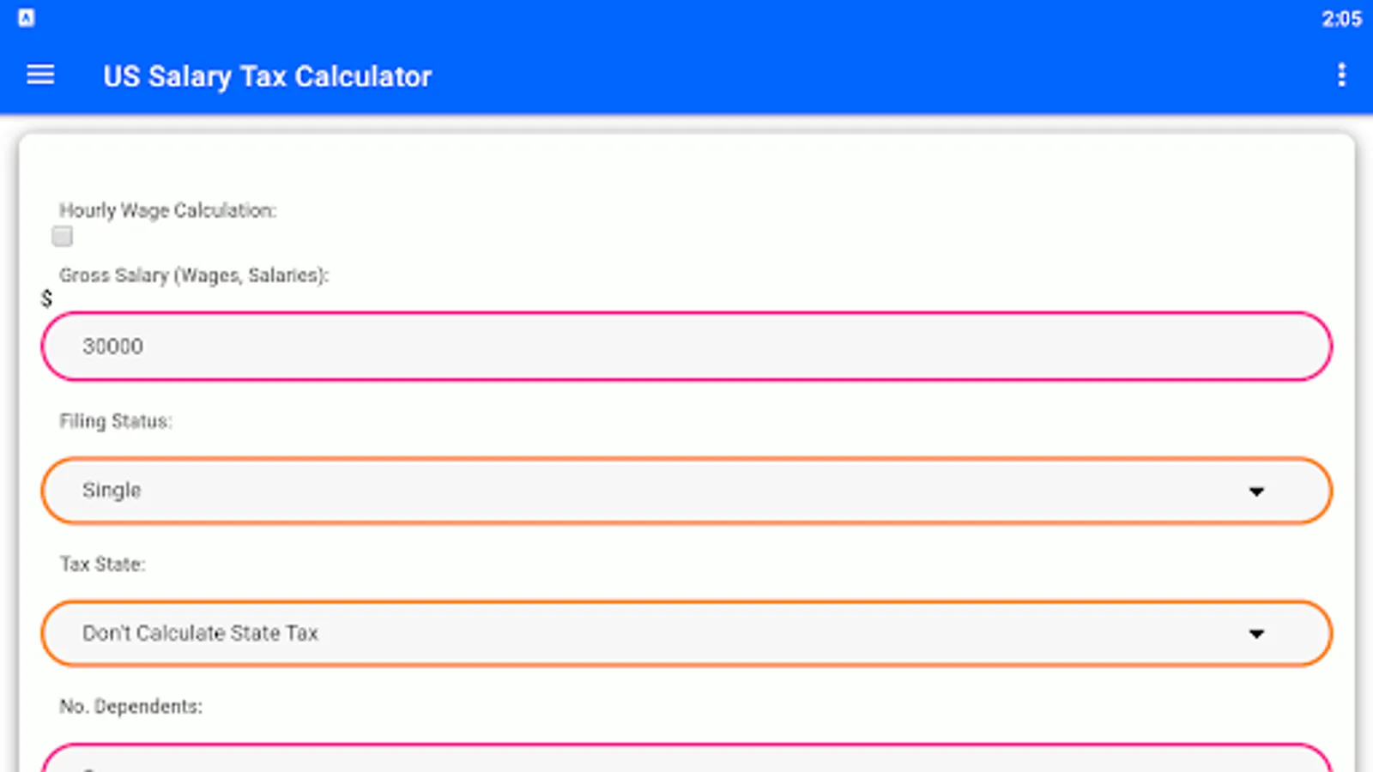This screenshot has height=772, width=1373.
Task: Click the 30000 salary value text
Action: tap(112, 347)
